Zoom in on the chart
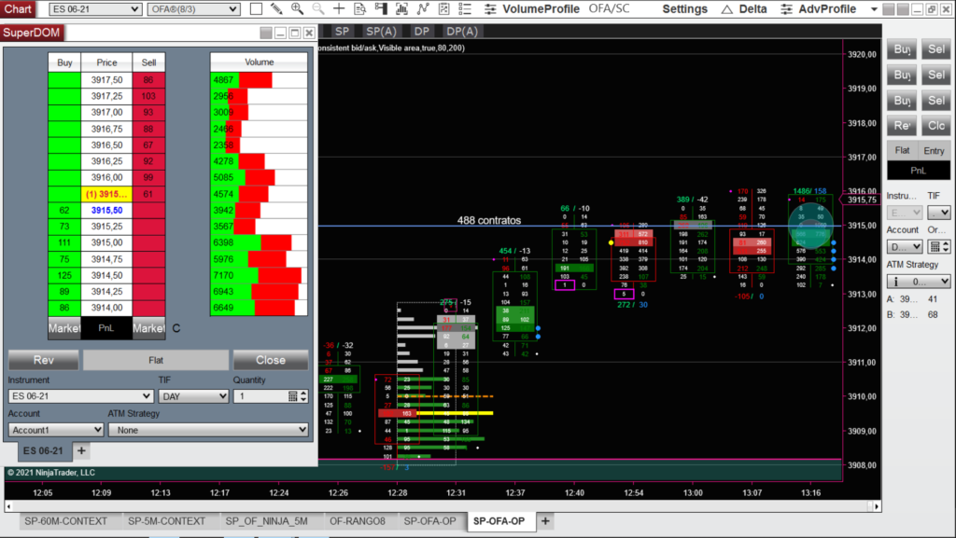Viewport: 956px width, 538px height. click(297, 9)
